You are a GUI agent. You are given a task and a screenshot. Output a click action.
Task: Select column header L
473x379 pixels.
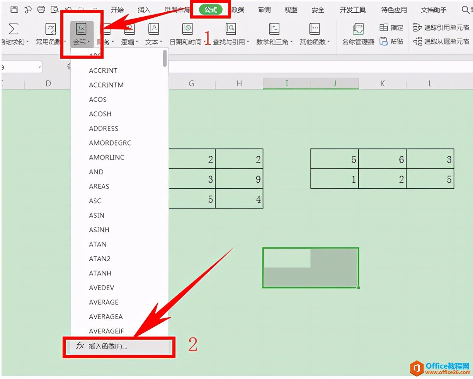pyautogui.click(x=430, y=83)
